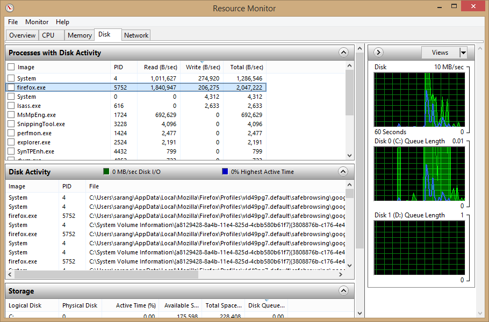Open the Views dropdown arrow
This screenshot has height=322, width=489.
[x=463, y=53]
